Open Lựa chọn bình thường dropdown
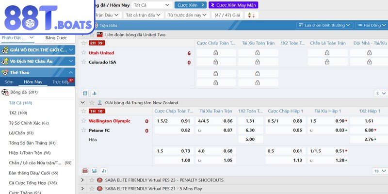This screenshot has height=194, width=388. coord(324,25)
